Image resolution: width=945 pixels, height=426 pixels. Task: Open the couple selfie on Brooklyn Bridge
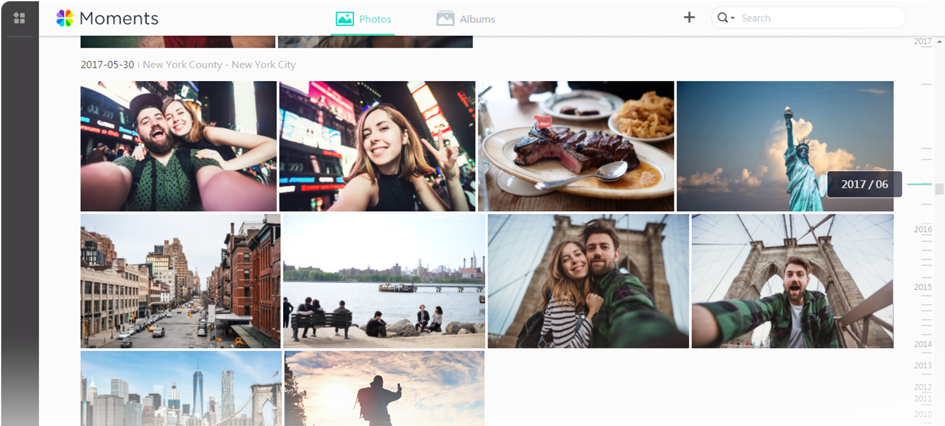tap(588, 281)
